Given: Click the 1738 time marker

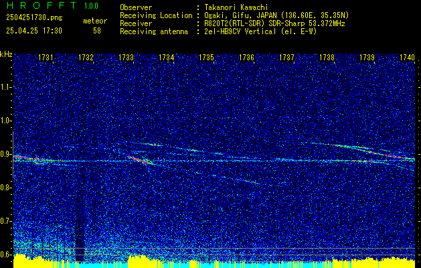Looking at the screenshot, I should 327,58.
